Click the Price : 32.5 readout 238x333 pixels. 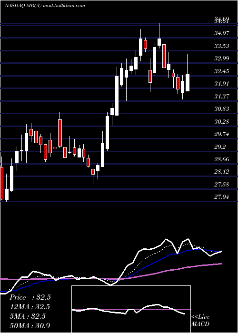coord(30,297)
